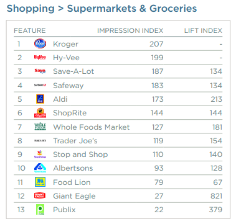Open the Shopping breadcrumb link

31,9
